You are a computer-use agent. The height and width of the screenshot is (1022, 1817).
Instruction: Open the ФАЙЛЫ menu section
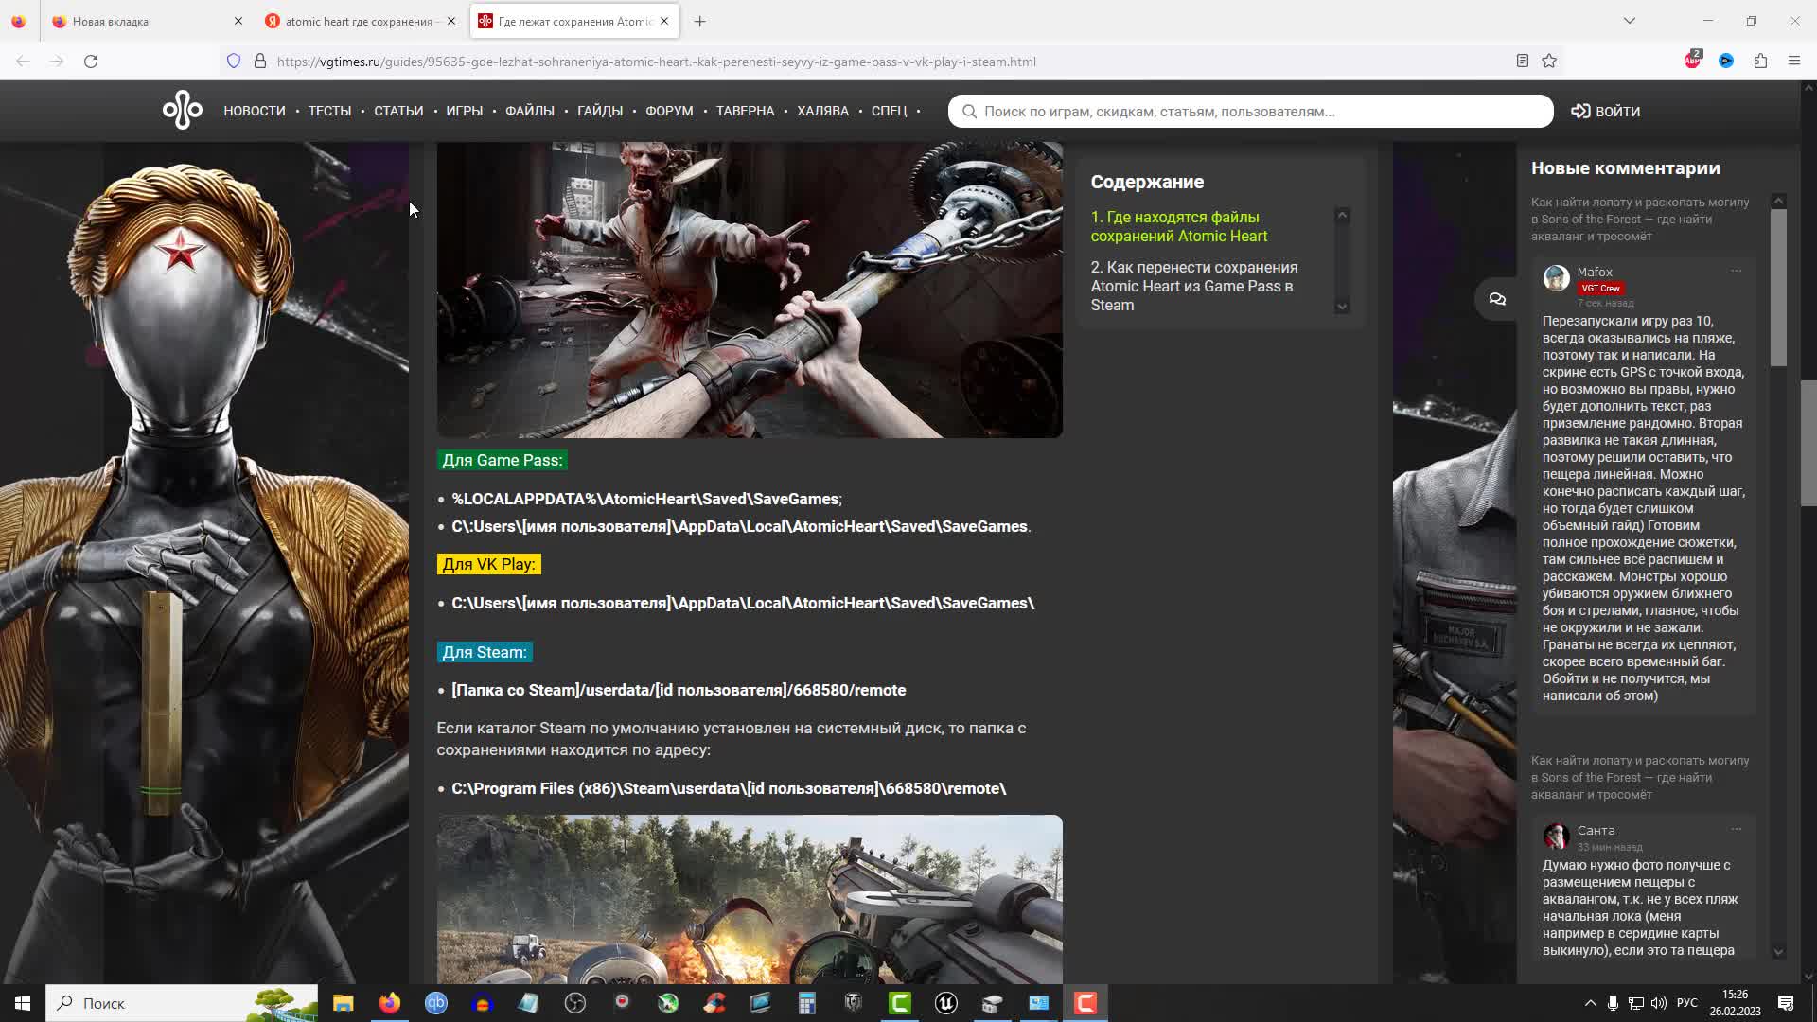coord(530,111)
